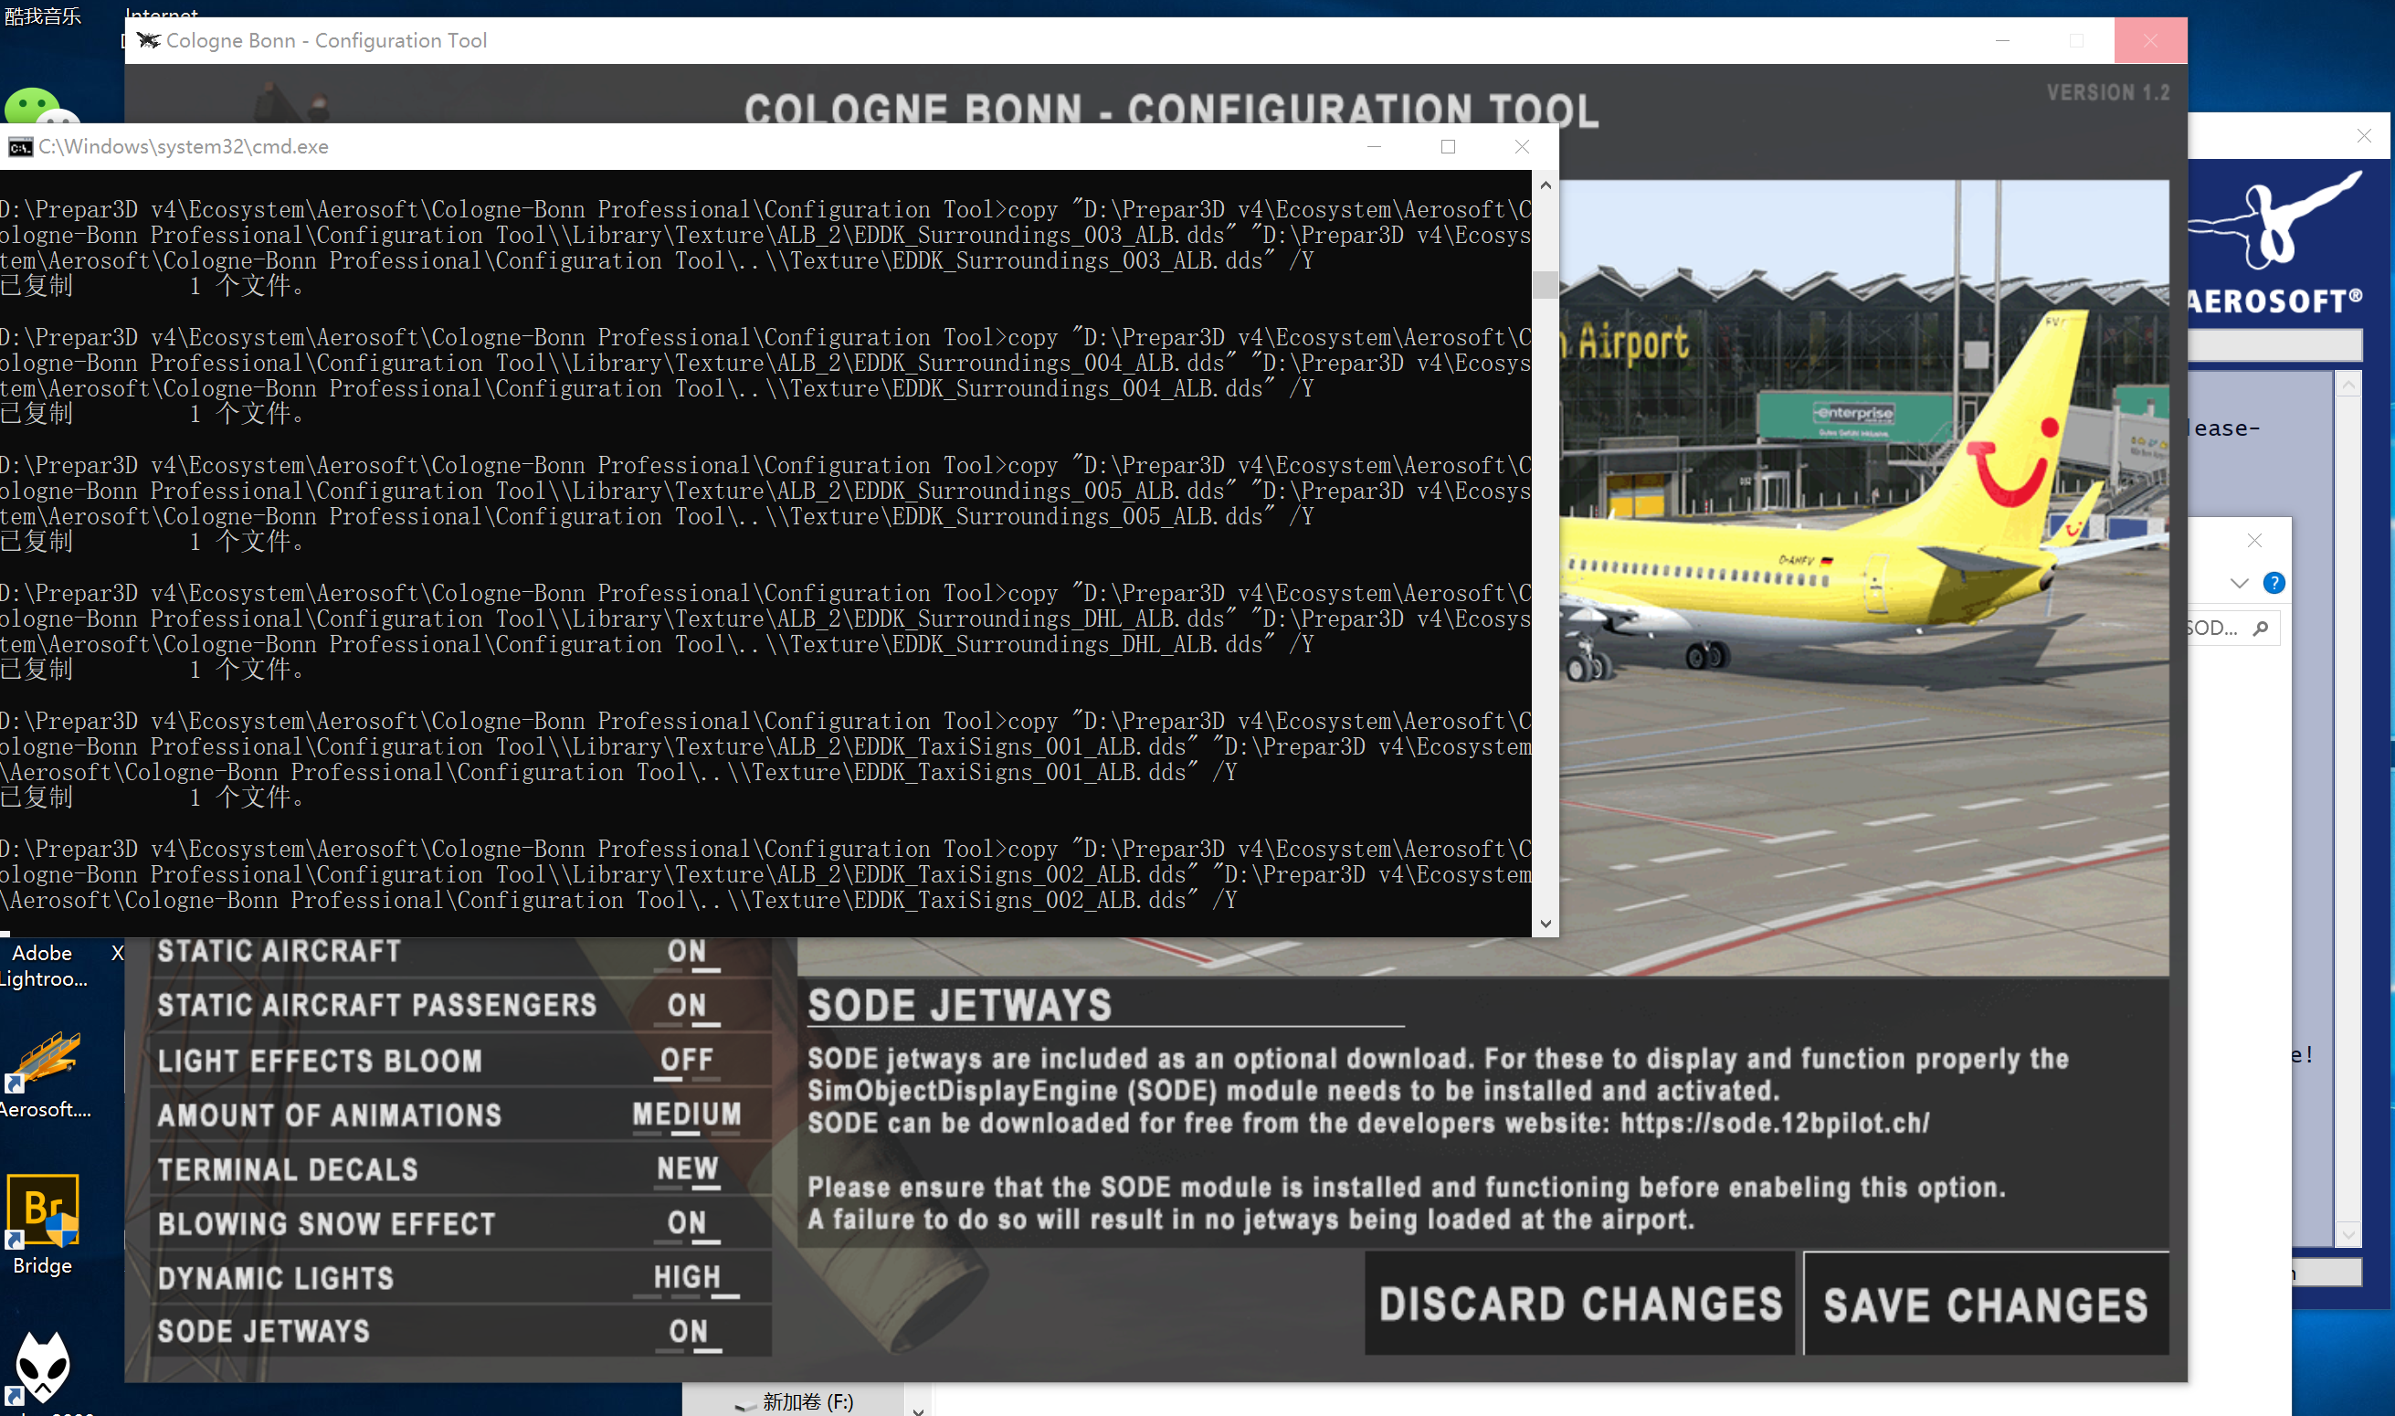Select Terminal Decals option label
Image resolution: width=2395 pixels, height=1416 pixels.
[x=287, y=1170]
